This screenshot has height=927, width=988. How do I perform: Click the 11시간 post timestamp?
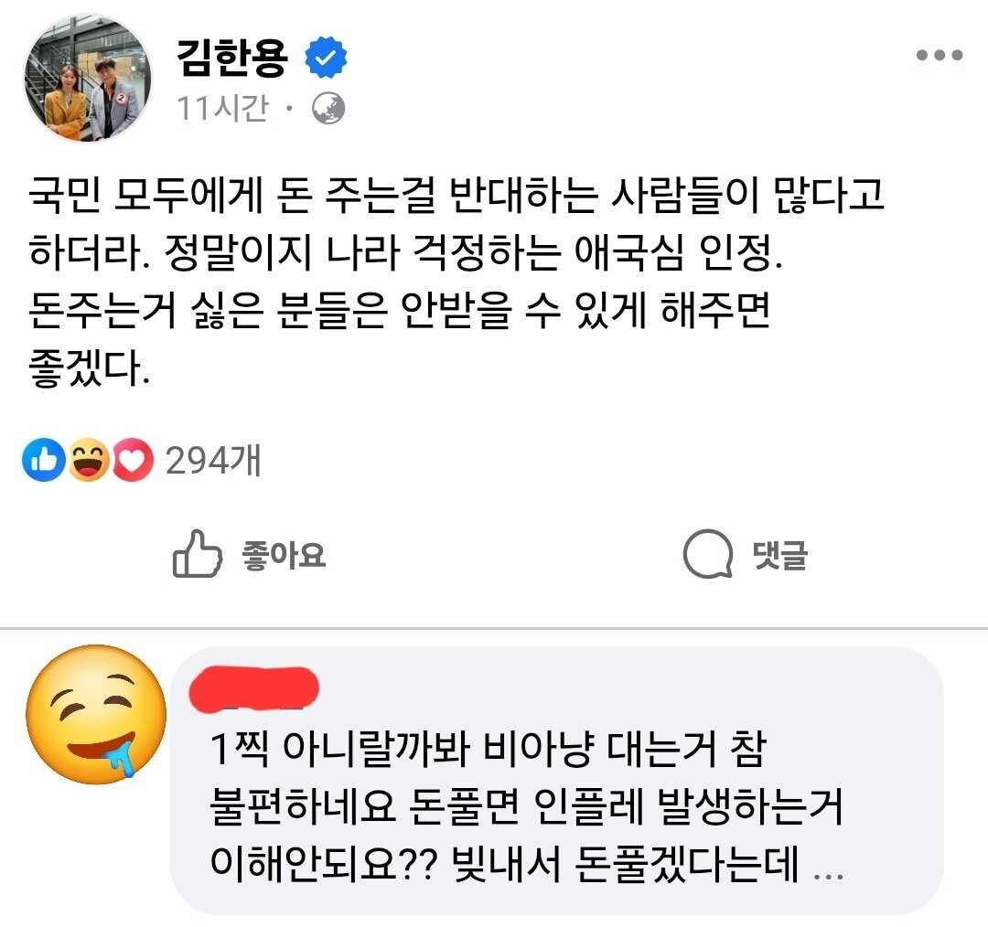click(x=223, y=110)
